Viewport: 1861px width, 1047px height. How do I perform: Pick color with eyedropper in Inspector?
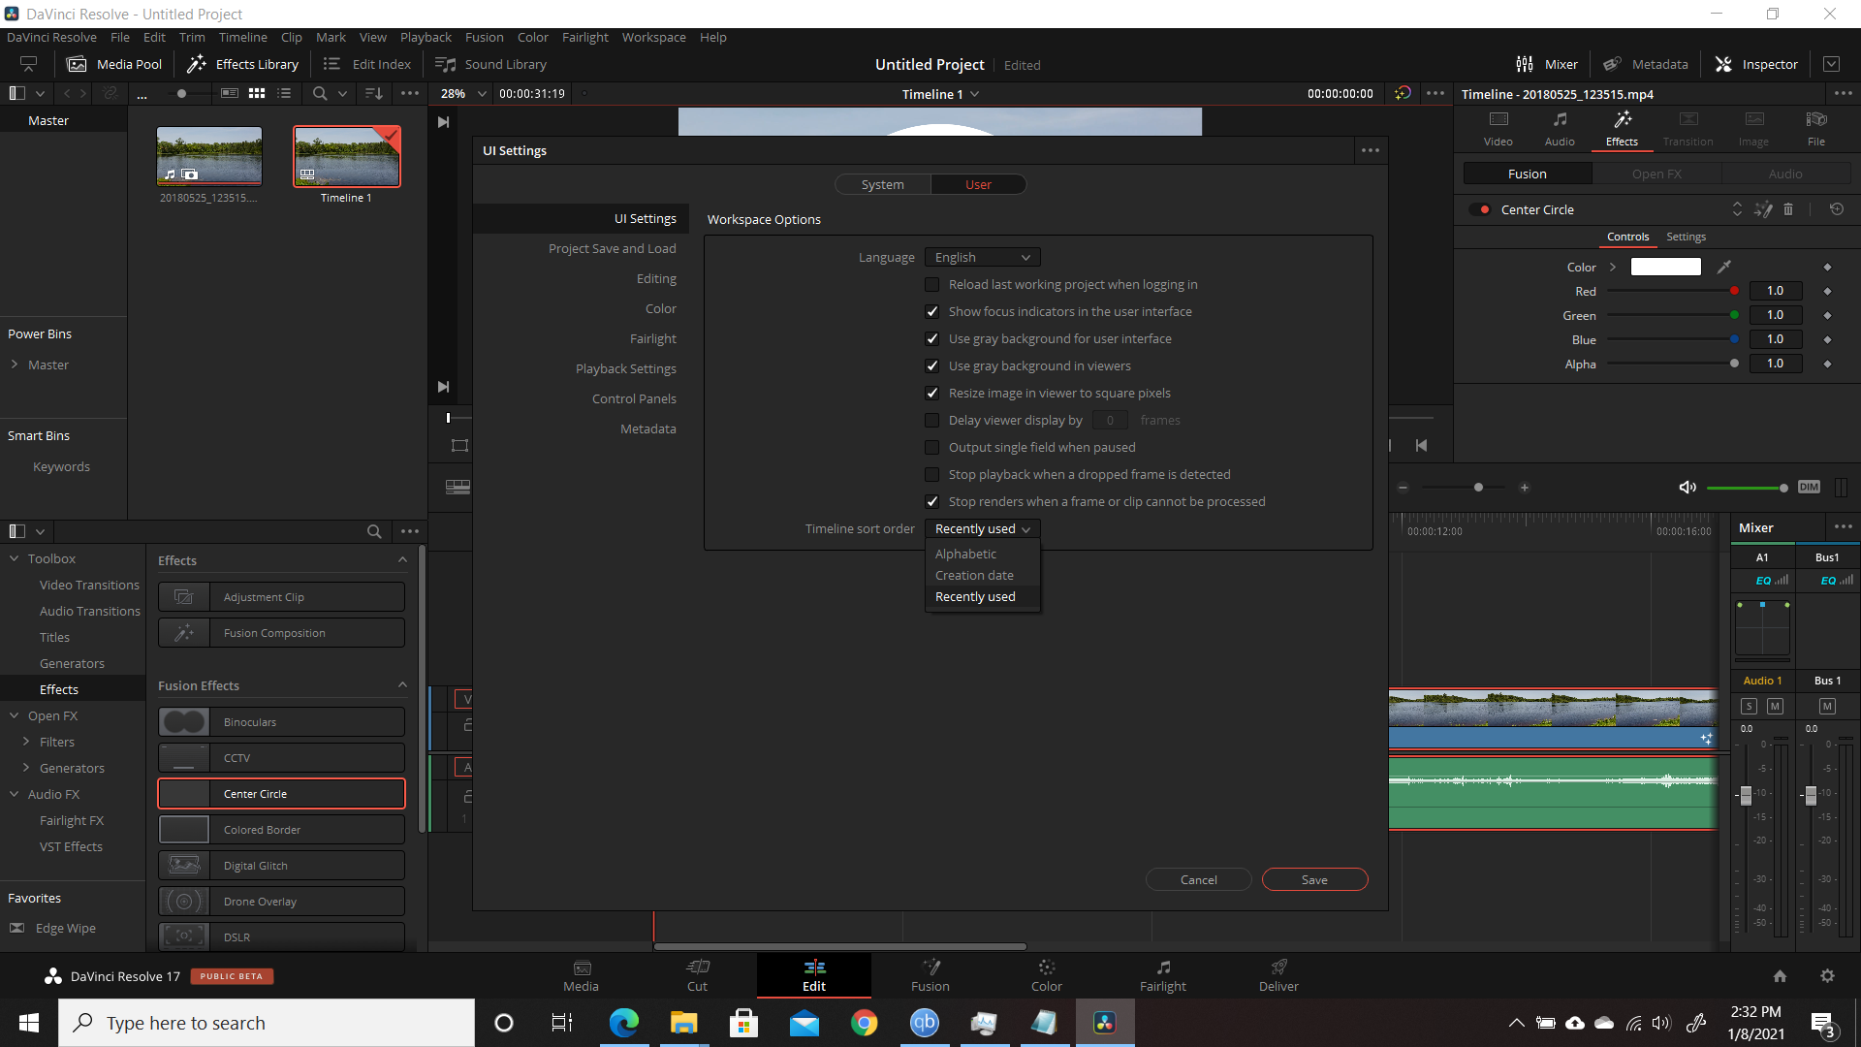tap(1724, 267)
